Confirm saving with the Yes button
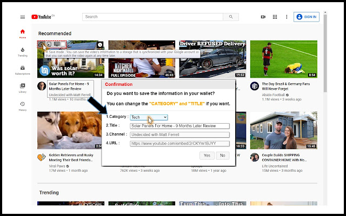The image size is (346, 216). pyautogui.click(x=207, y=156)
